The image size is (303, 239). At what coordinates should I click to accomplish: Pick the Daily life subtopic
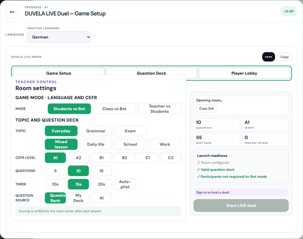point(96,144)
